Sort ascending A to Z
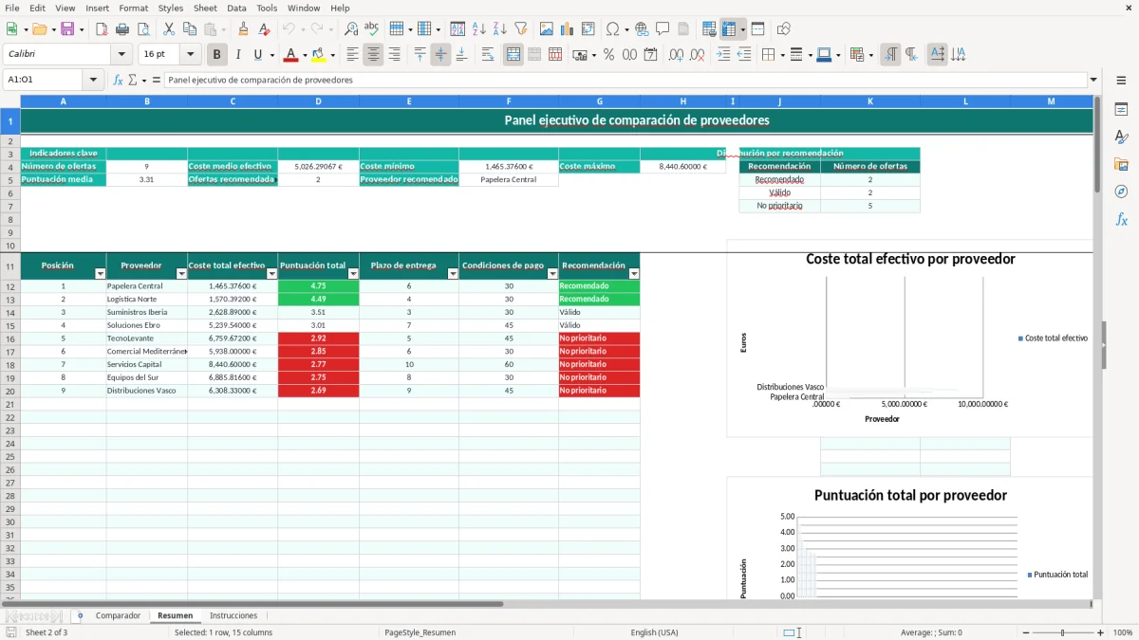Image resolution: width=1139 pixels, height=640 pixels. click(479, 29)
